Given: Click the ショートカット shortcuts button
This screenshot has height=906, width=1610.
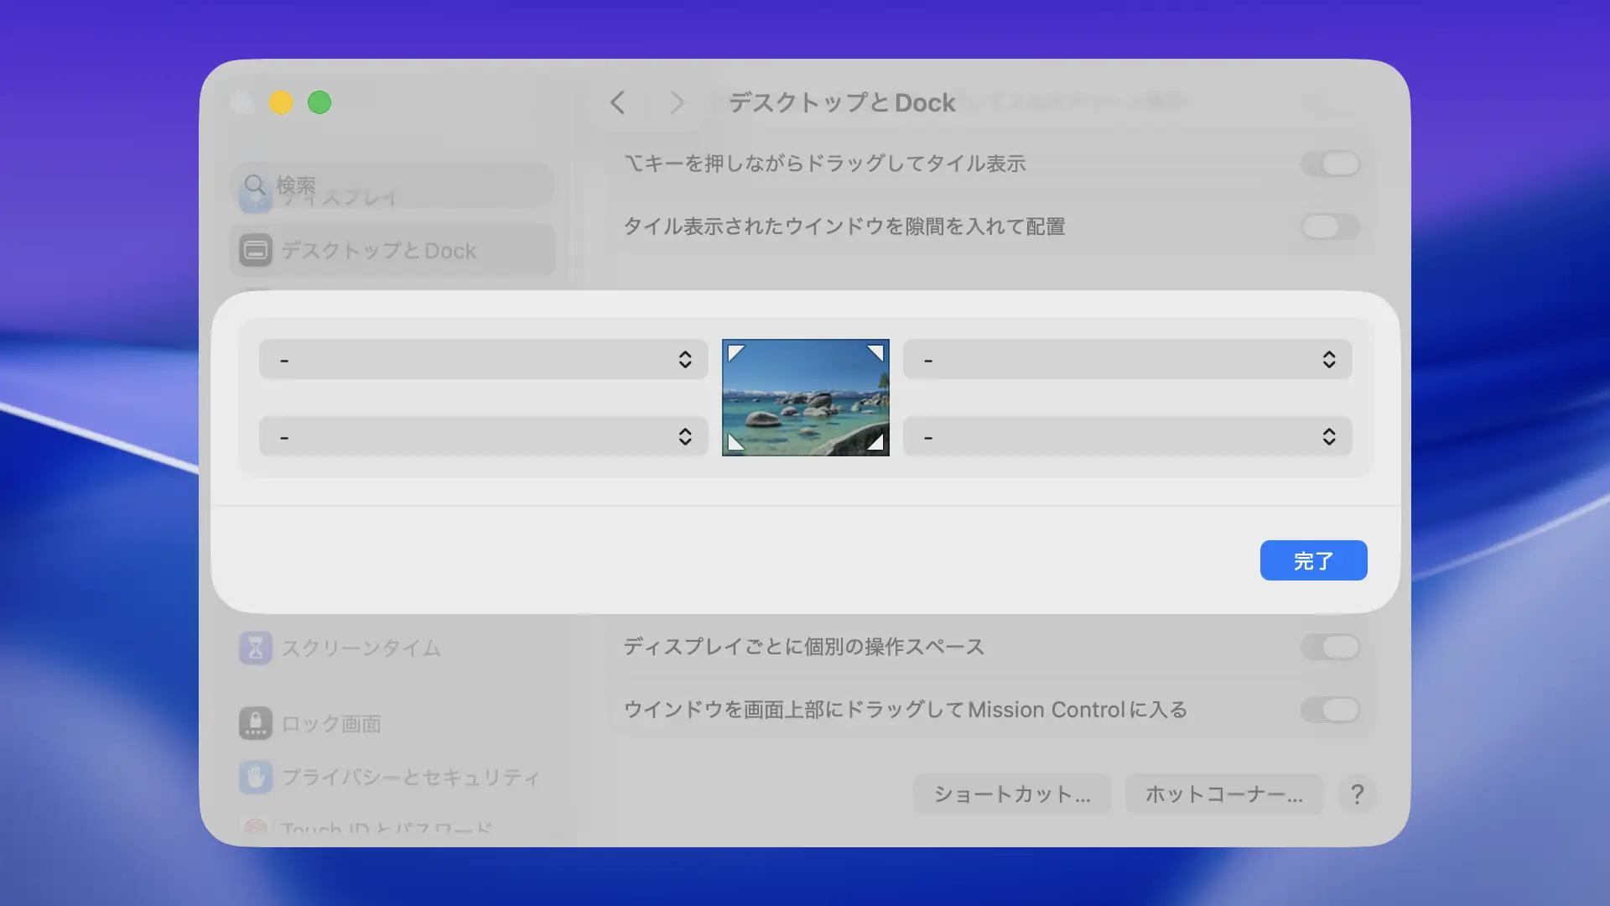Looking at the screenshot, I should click(1012, 794).
